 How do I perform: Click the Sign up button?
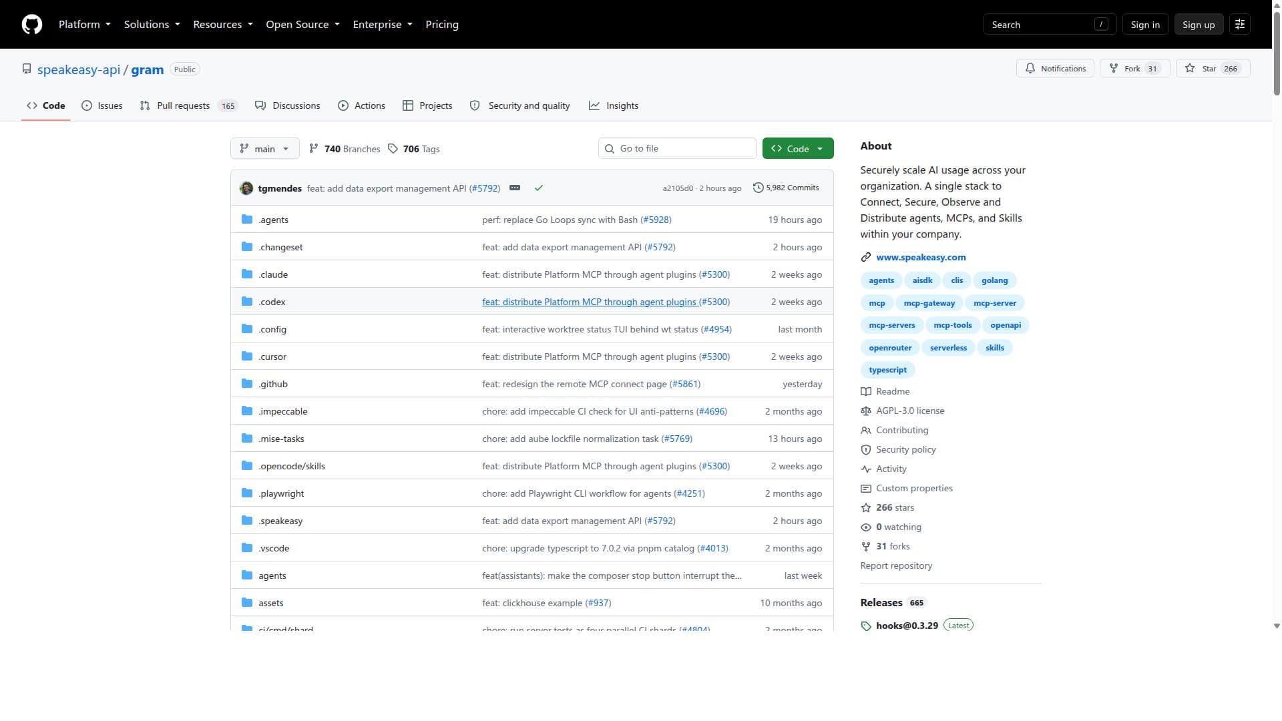1199,25
